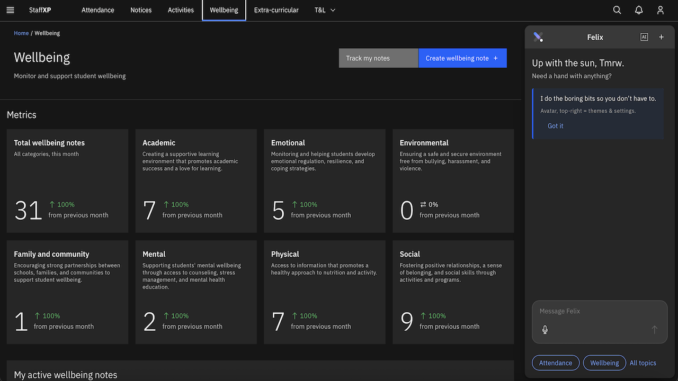
Task: Go to the Notices tab
Action: point(141,10)
